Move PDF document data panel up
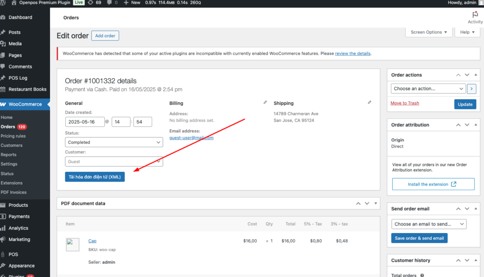Image resolution: width=484 pixels, height=277 pixels. (358, 203)
